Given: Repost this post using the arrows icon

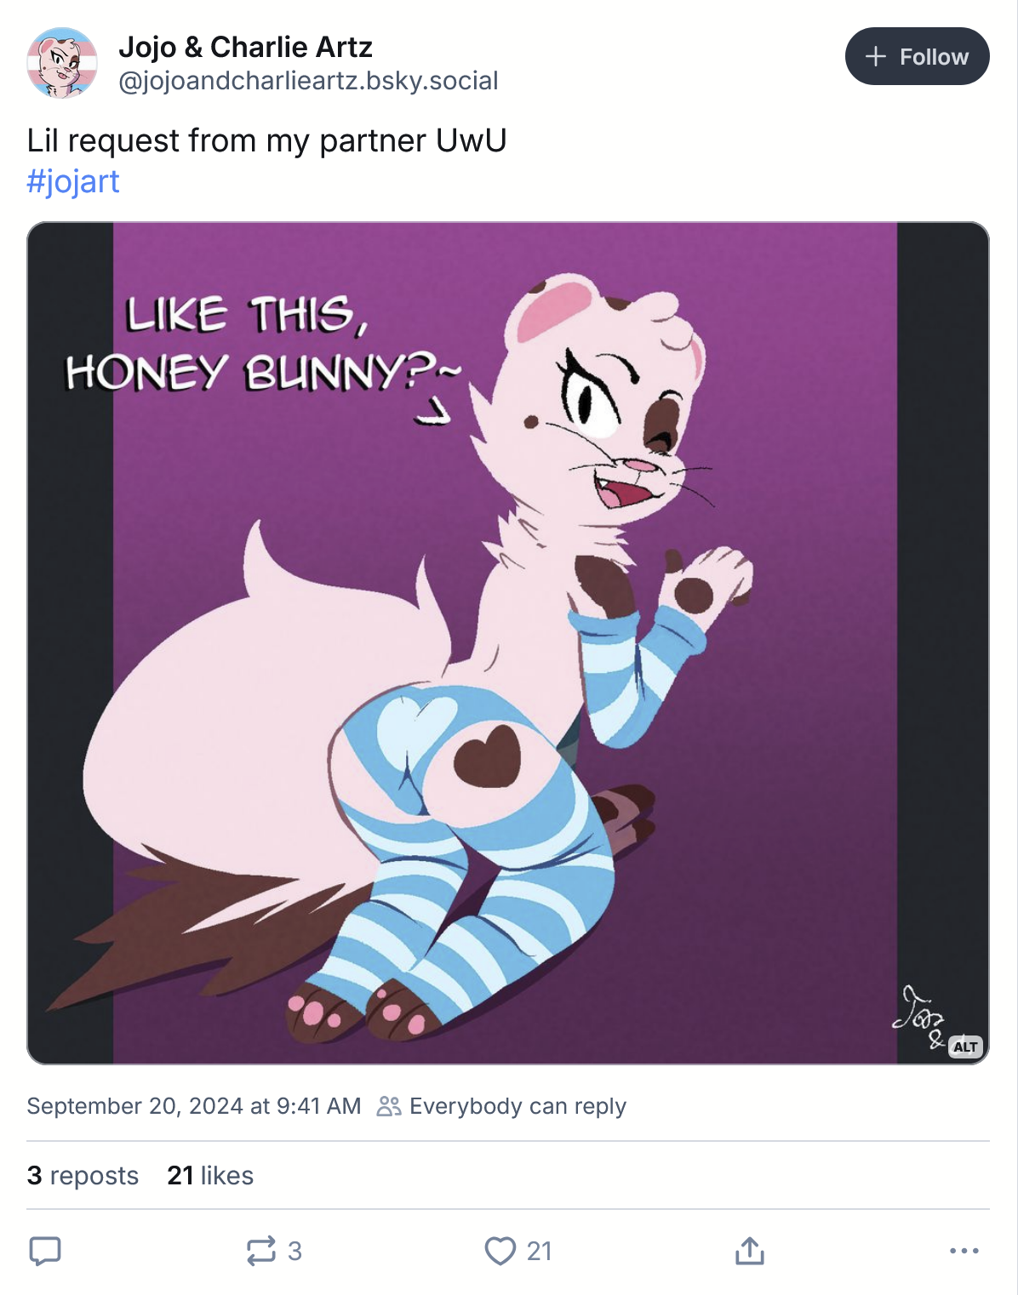Looking at the screenshot, I should coord(261,1251).
